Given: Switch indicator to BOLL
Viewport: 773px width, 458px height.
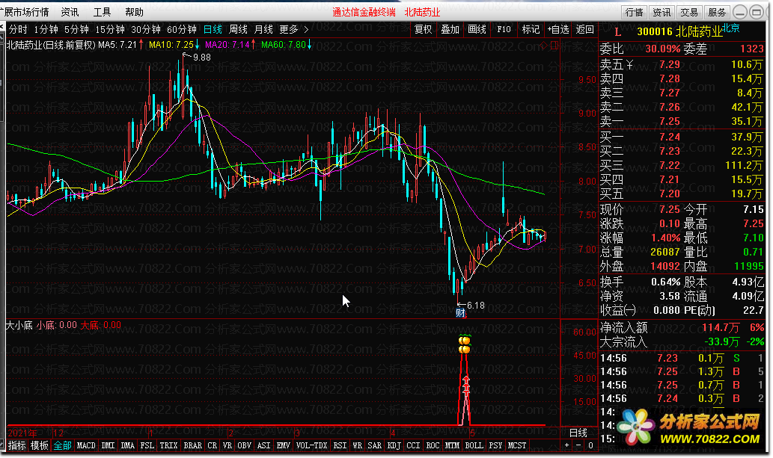Looking at the screenshot, I should point(474,445).
